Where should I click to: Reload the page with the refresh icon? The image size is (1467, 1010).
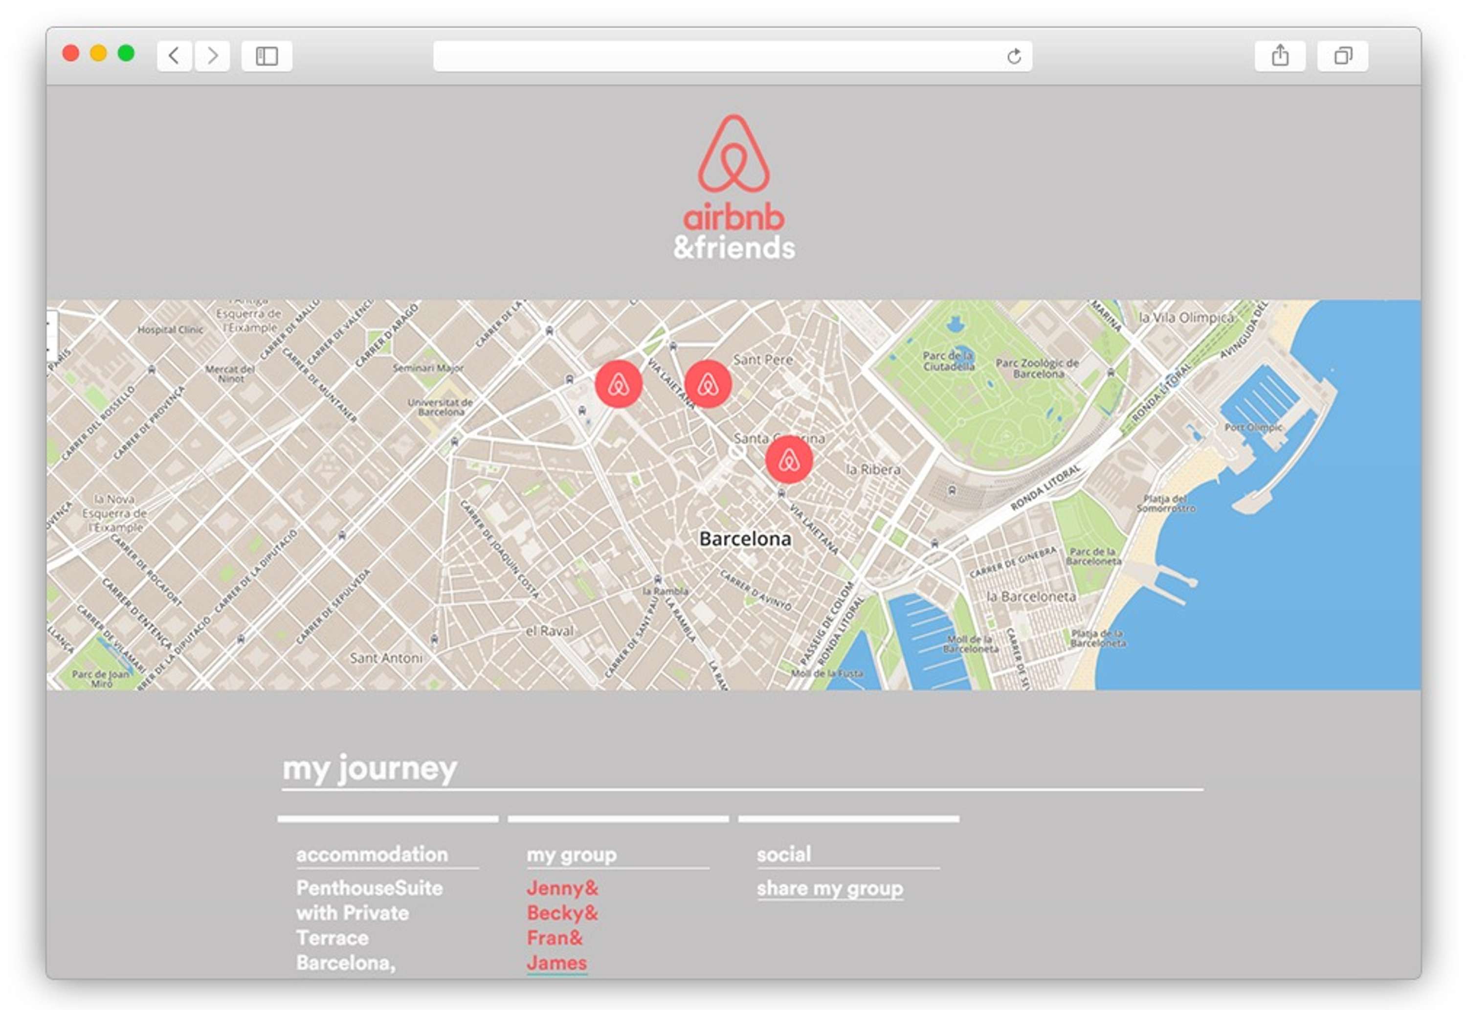pos(1014,56)
